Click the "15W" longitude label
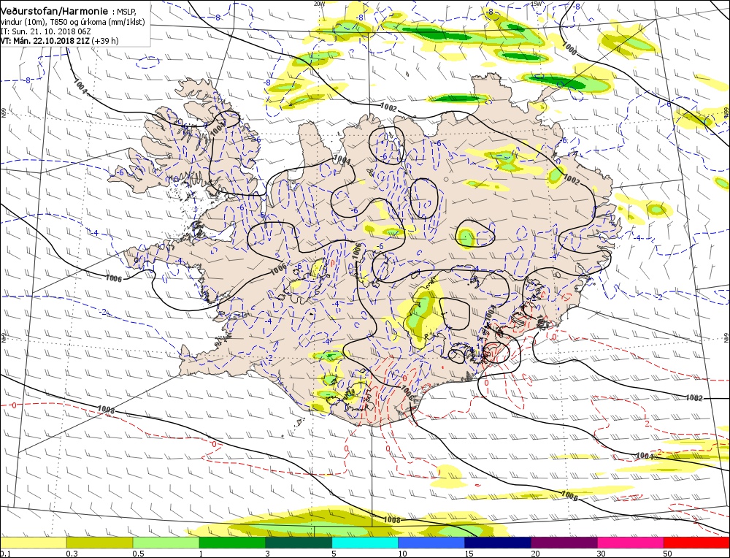Viewport: 730px width, 558px height. 537,4
